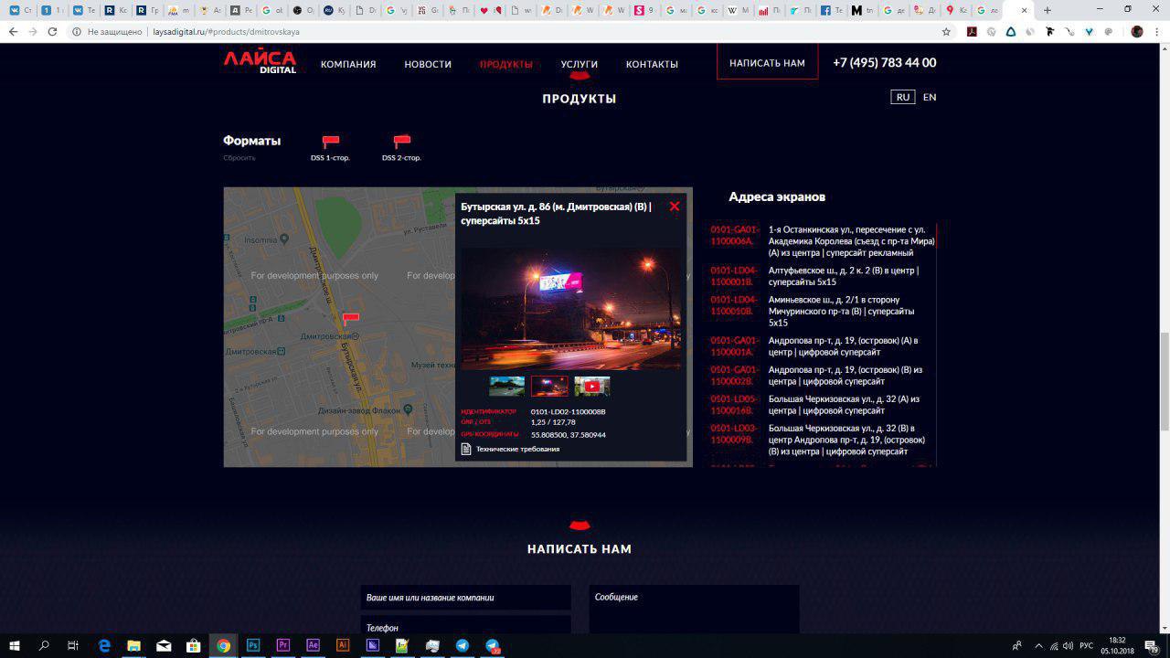Click the Insomnia place label on map
Viewport: 1170px width, 658px height.
261,239
